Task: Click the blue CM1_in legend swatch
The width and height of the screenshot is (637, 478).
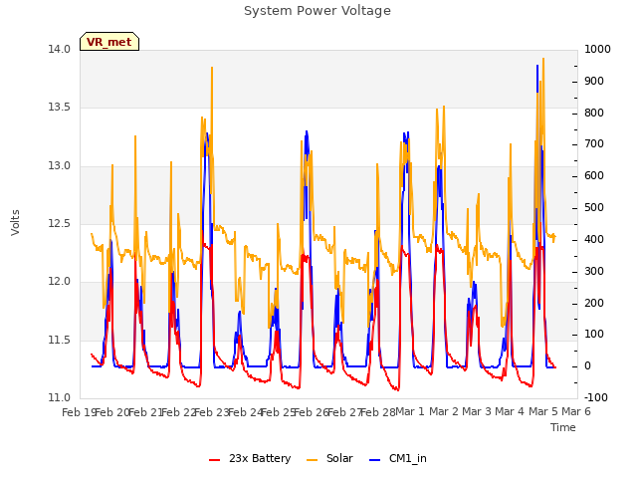Action: point(374,460)
